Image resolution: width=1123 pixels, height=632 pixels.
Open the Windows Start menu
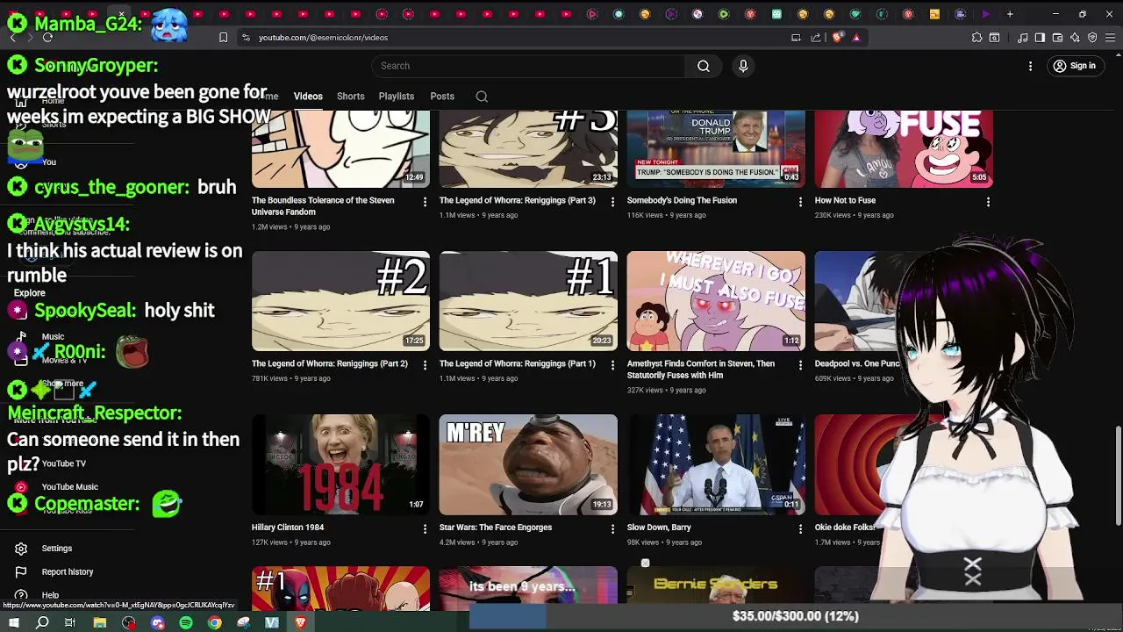14,622
